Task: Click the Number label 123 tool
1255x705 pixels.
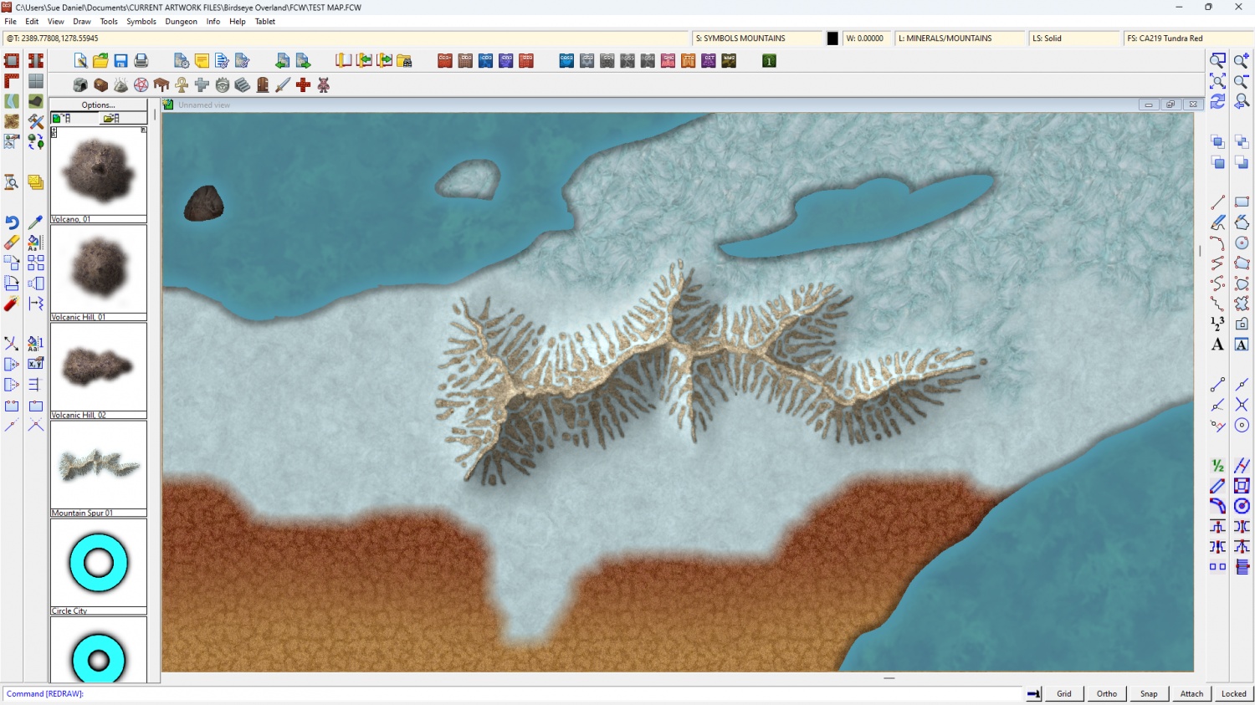Action: (1217, 324)
